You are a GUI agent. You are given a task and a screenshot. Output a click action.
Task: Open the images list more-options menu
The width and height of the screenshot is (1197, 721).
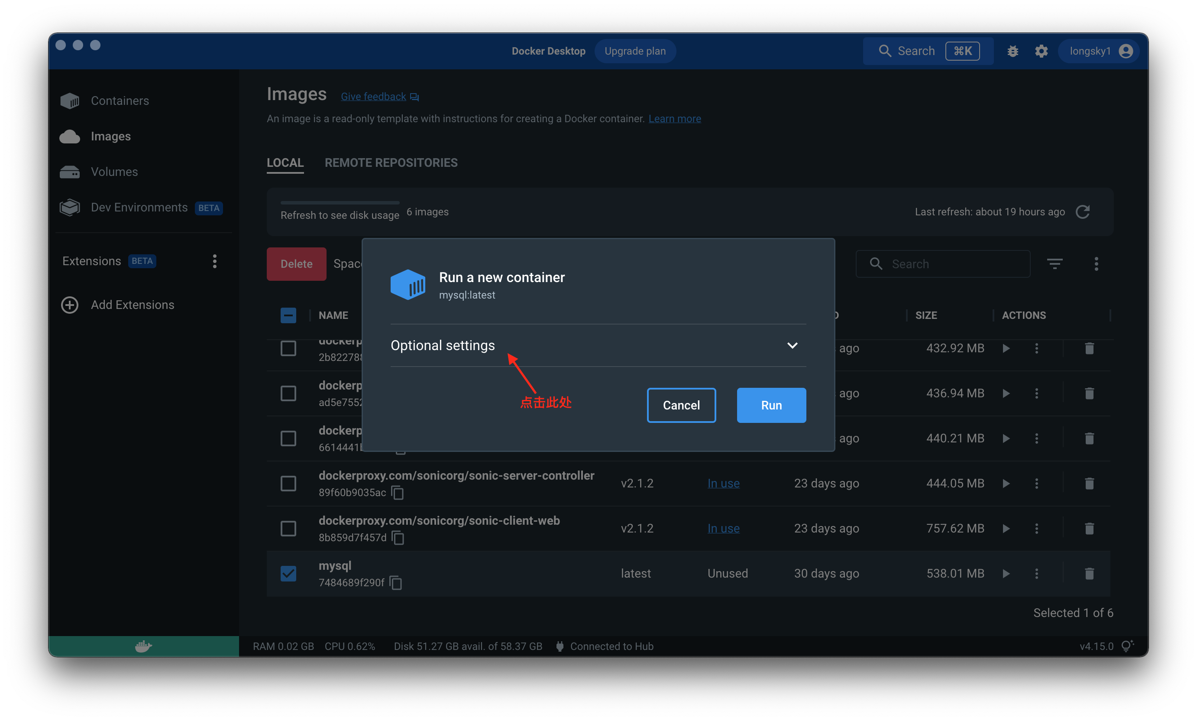click(1096, 264)
